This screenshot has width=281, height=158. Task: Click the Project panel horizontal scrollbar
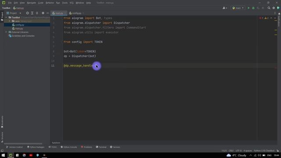(x=23, y=144)
